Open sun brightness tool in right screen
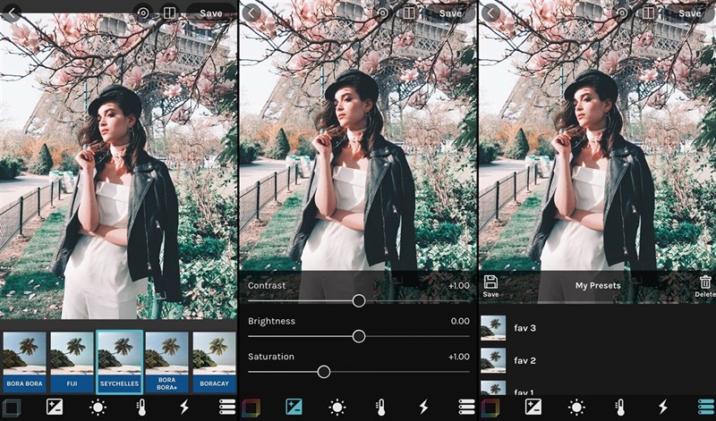The image size is (716, 421). [x=576, y=407]
